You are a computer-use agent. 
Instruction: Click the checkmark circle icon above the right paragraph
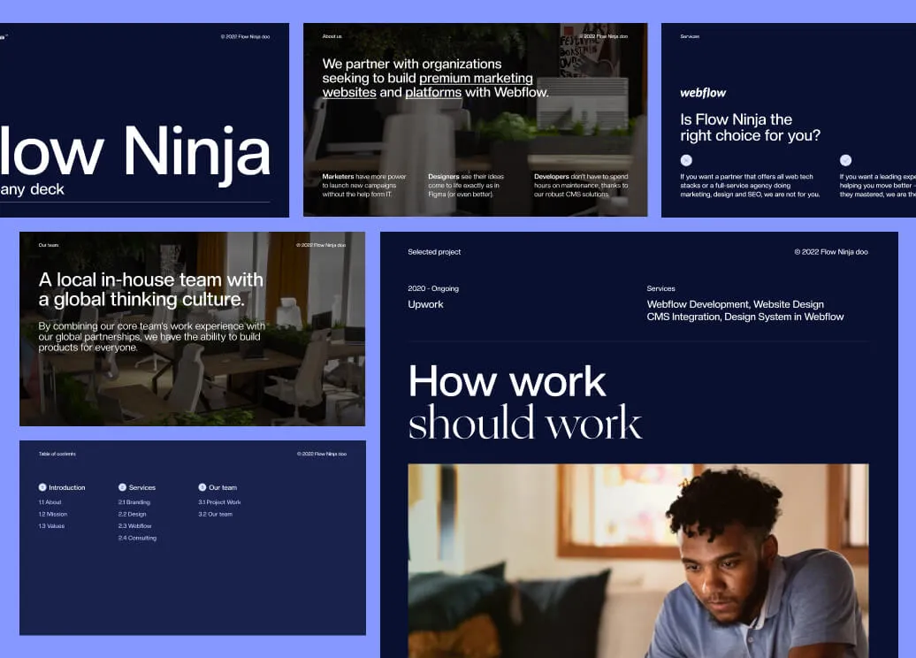846,160
